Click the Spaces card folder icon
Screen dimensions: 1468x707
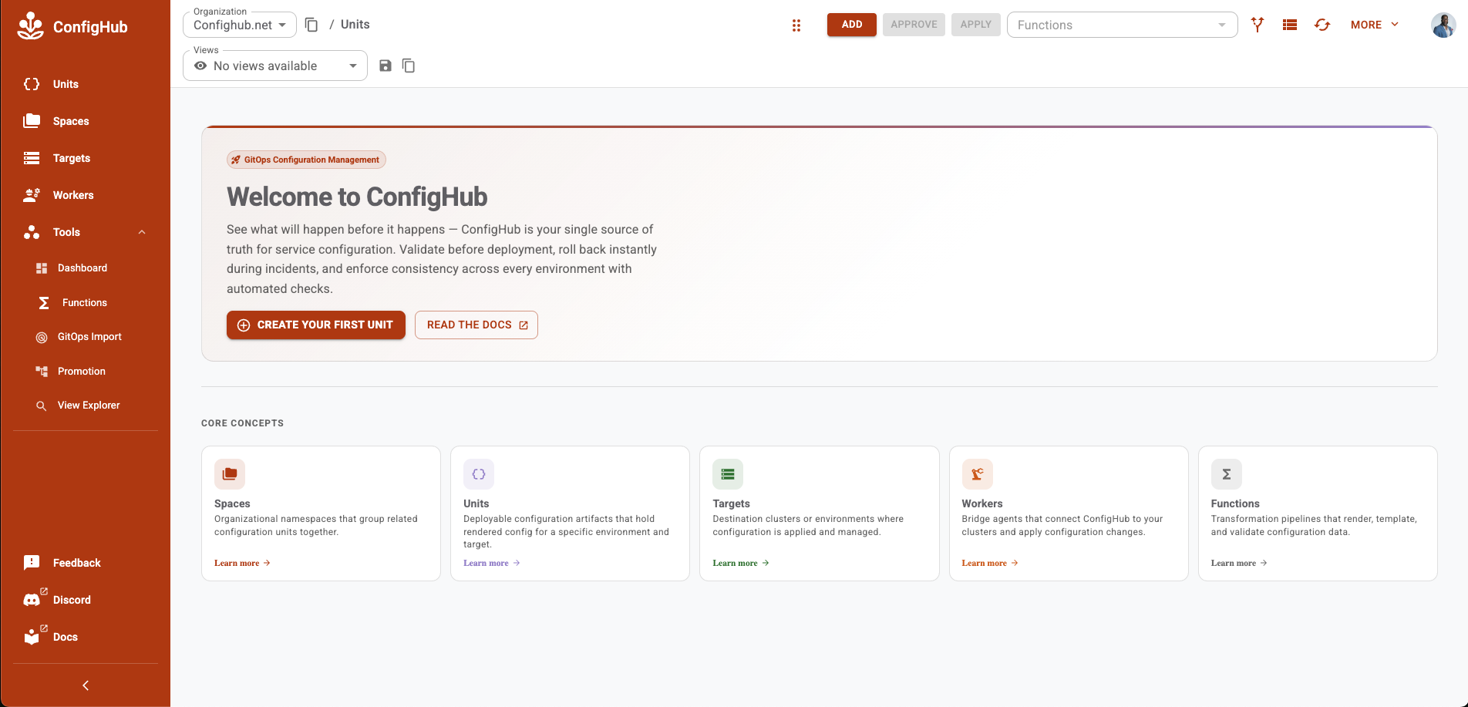pos(230,474)
